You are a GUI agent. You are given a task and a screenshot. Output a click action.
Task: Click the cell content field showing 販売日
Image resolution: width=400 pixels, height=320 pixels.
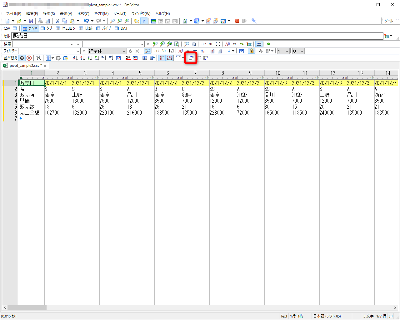[x=197, y=36]
